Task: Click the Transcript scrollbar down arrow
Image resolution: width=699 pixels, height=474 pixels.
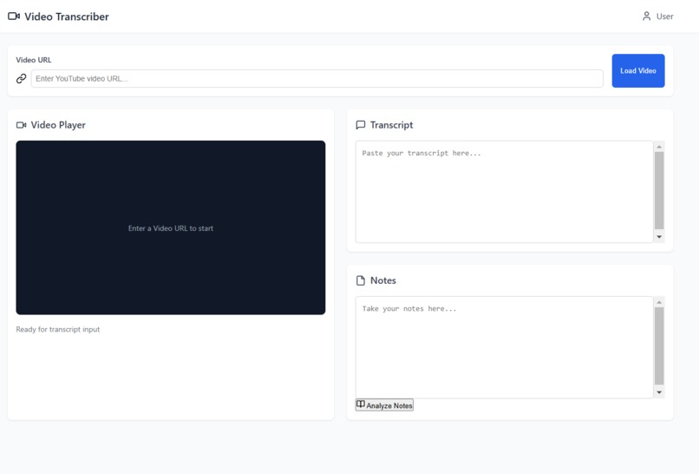Action: [x=659, y=237]
